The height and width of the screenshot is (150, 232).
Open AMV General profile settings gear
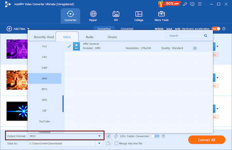pos(195,48)
